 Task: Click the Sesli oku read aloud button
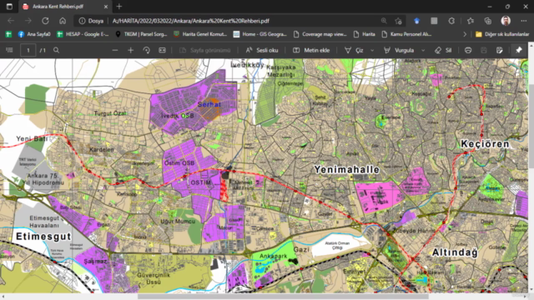point(262,50)
